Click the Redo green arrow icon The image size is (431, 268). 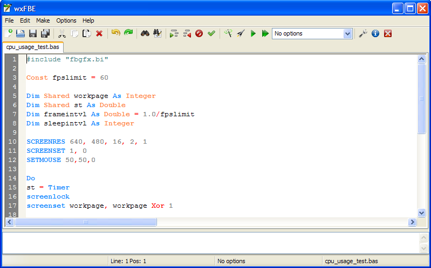click(x=128, y=33)
